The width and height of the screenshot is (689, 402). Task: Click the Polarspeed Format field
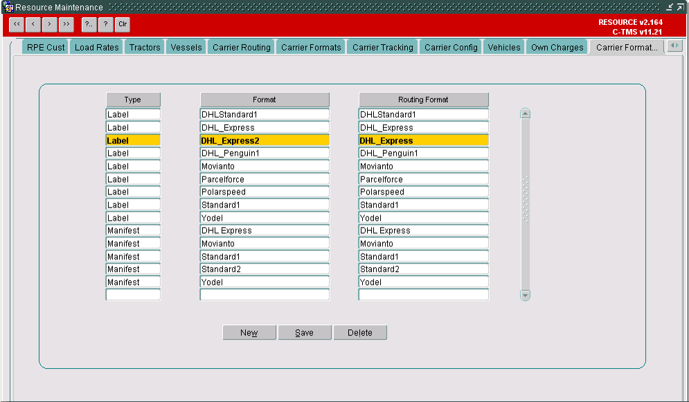pyautogui.click(x=265, y=192)
